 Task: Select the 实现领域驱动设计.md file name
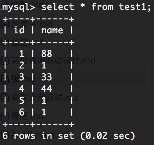53,61
